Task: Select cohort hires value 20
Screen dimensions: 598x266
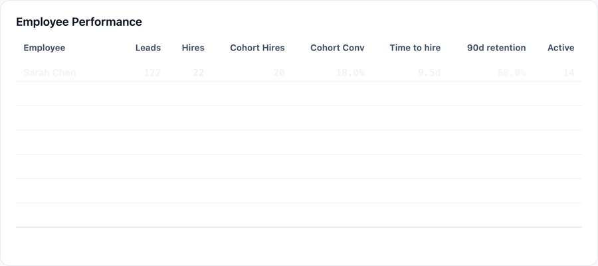Action: 279,73
